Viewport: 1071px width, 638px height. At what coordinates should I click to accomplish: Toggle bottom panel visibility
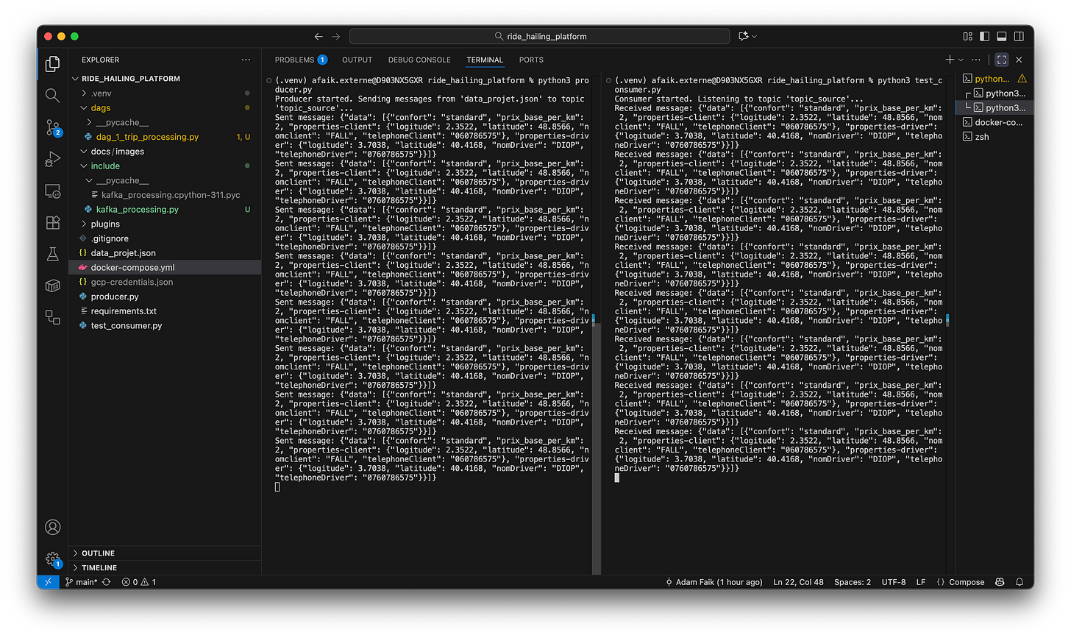1001,36
